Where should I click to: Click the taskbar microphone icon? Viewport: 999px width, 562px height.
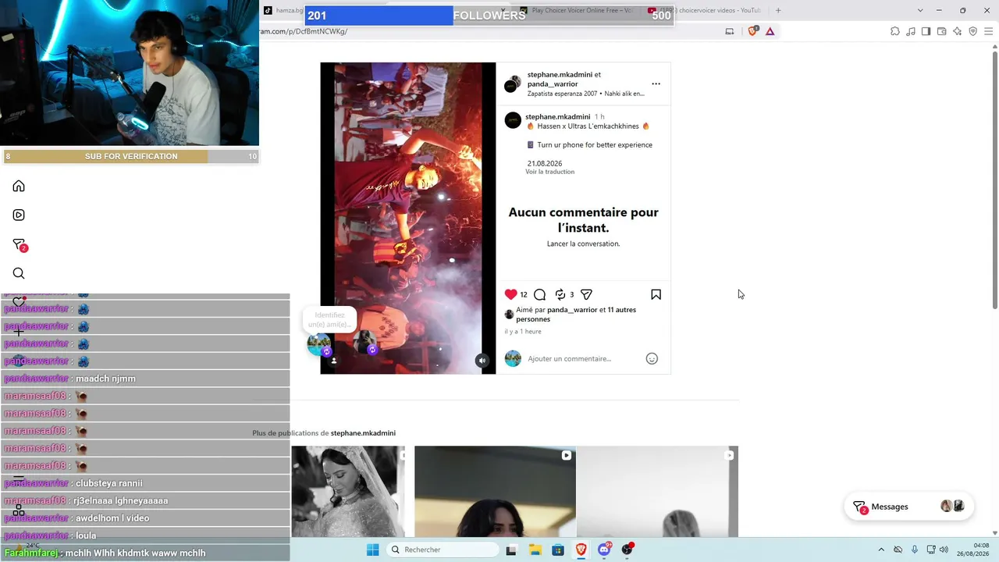click(x=915, y=550)
